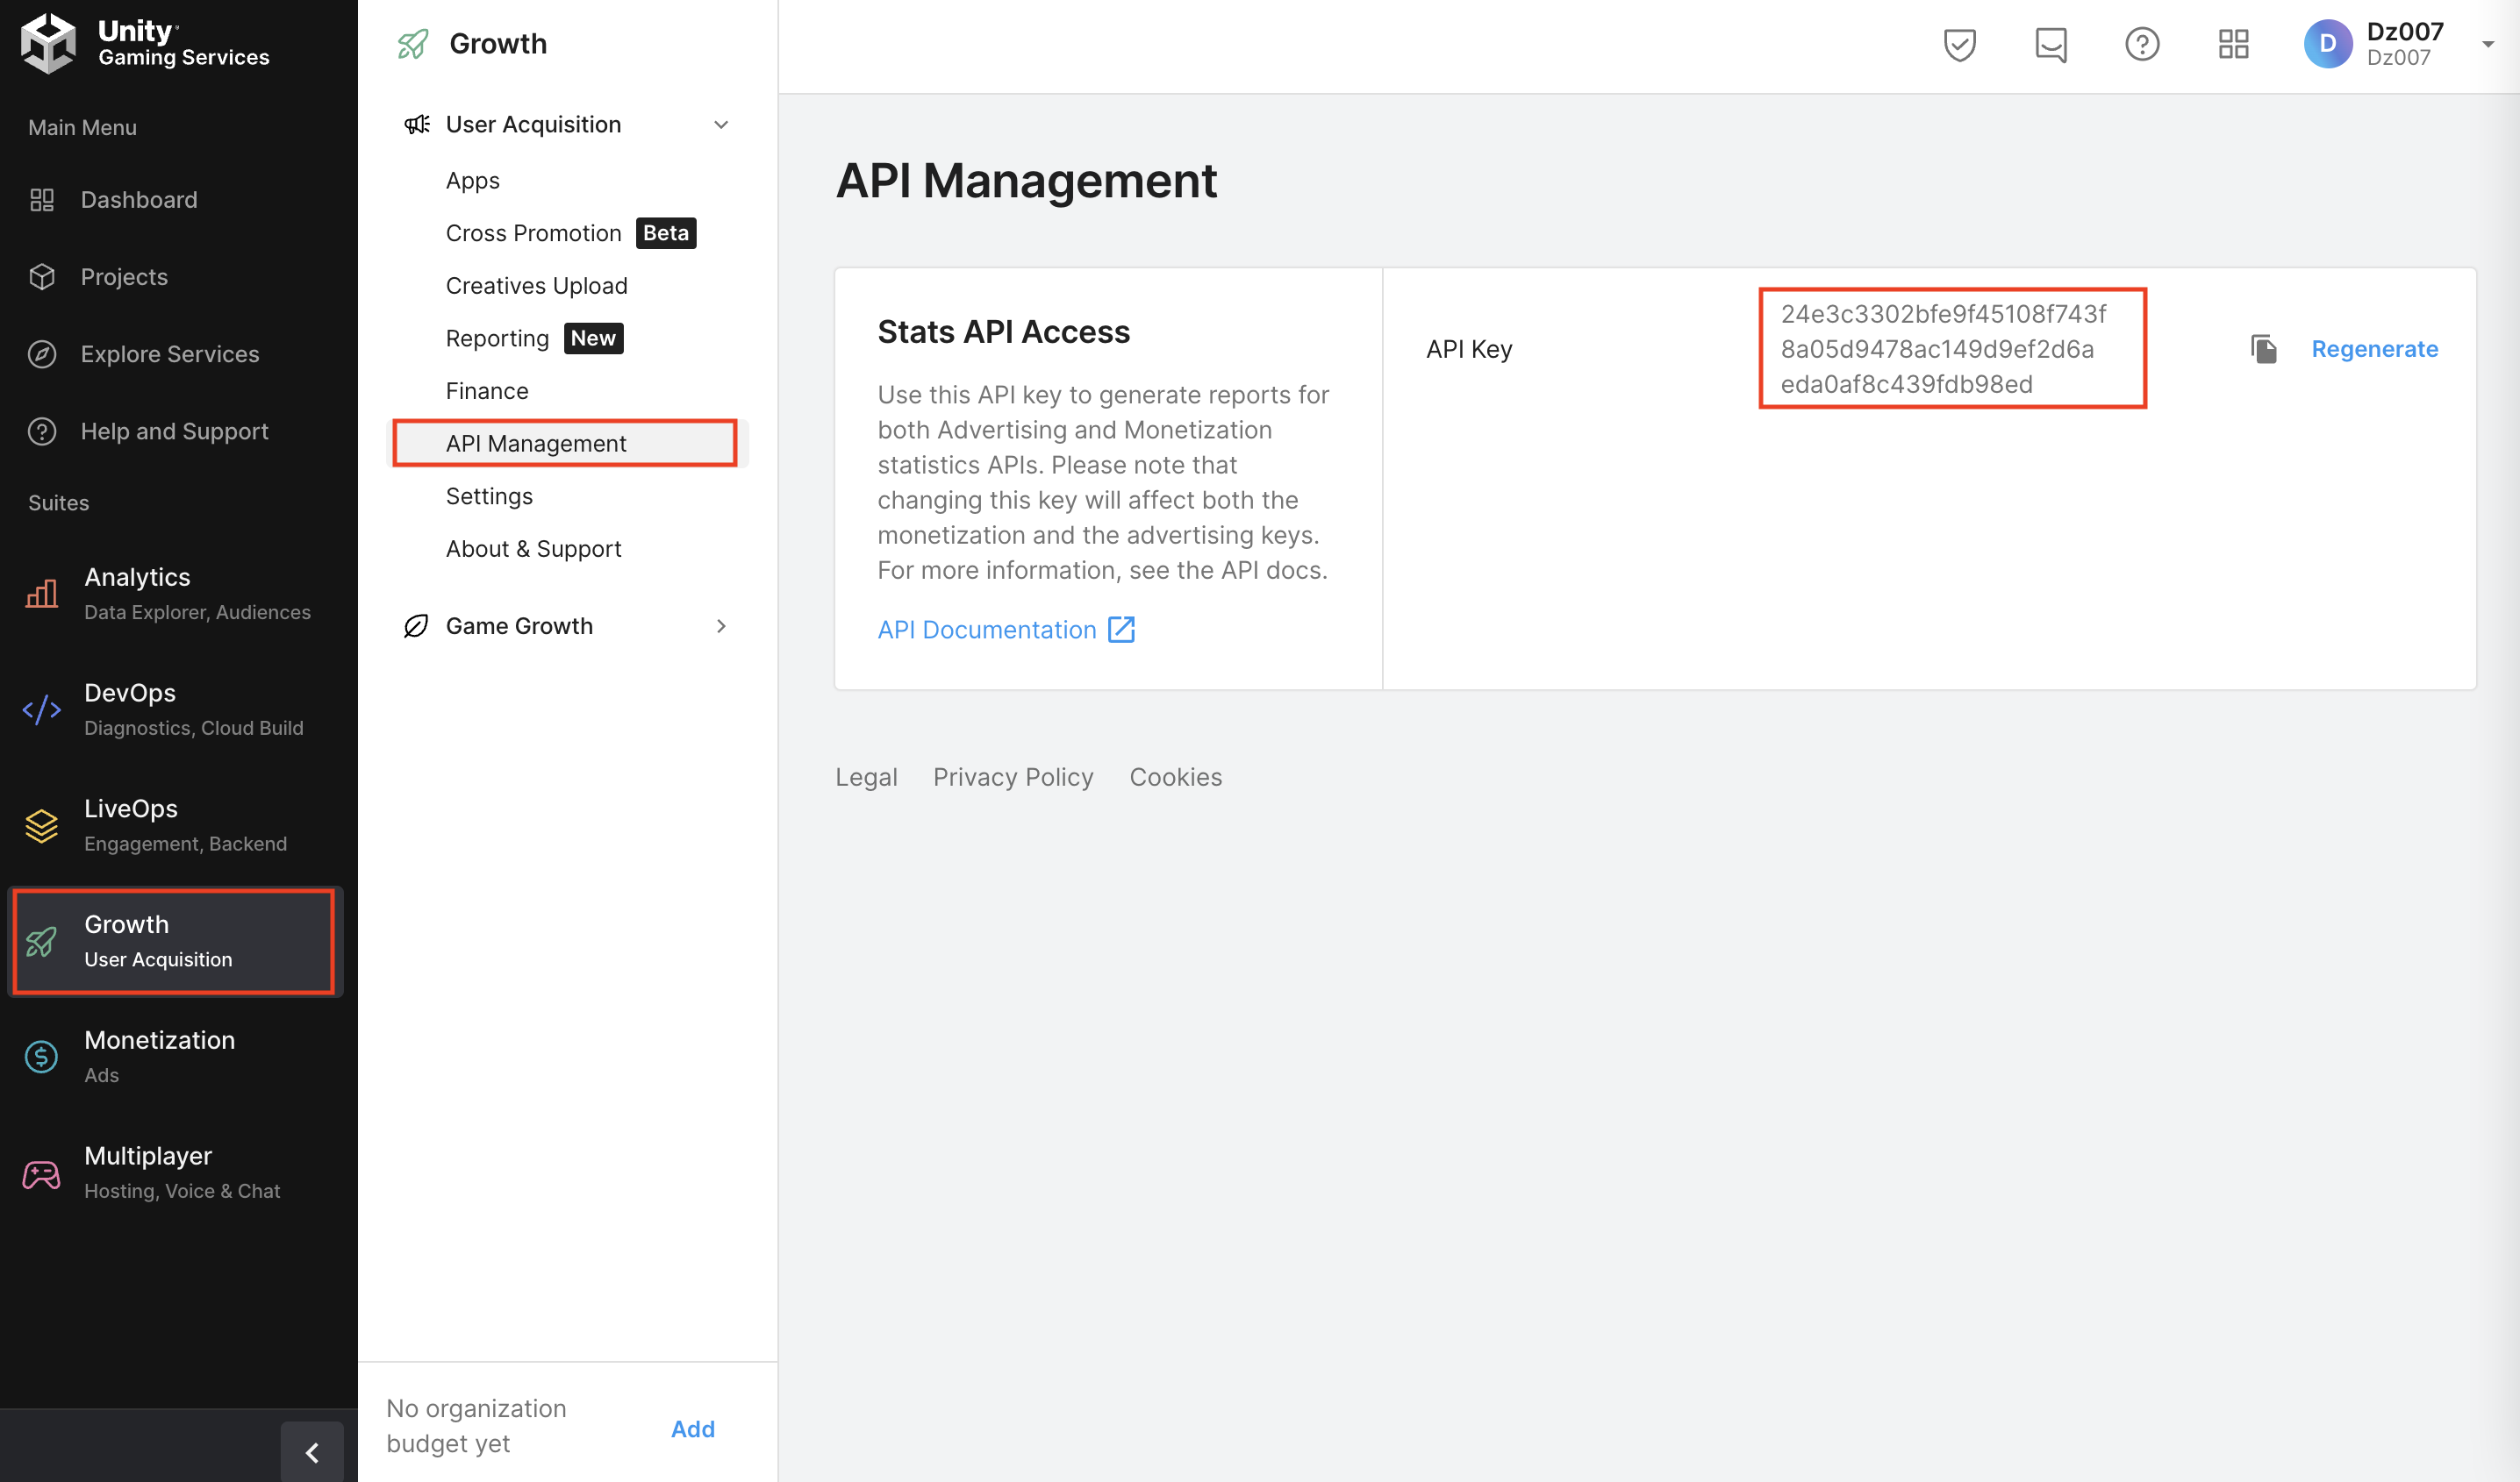
Task: Copy the API key with clipboard icon
Action: point(2263,349)
